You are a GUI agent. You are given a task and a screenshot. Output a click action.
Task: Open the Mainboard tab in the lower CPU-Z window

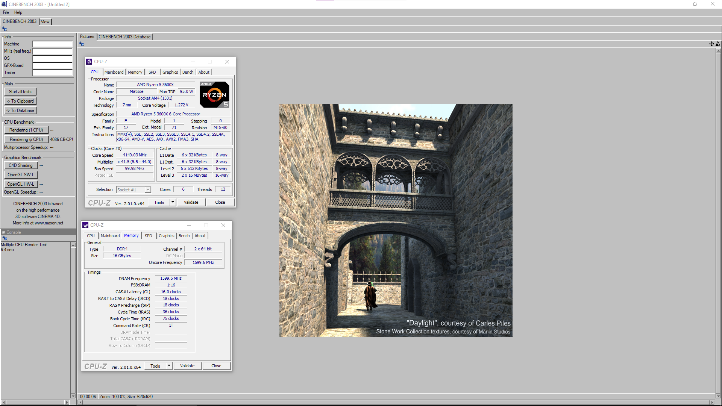pyautogui.click(x=110, y=236)
